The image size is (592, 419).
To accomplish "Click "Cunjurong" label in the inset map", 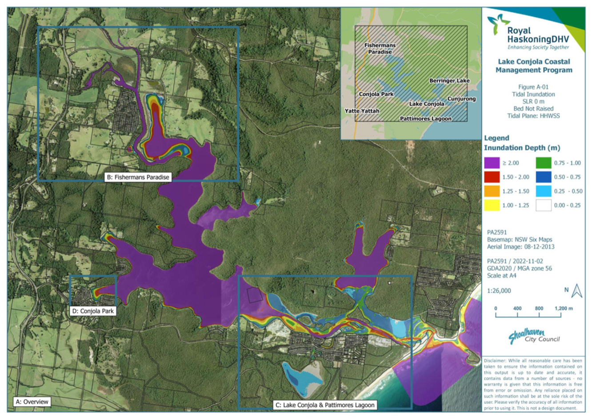I will tap(461, 99).
